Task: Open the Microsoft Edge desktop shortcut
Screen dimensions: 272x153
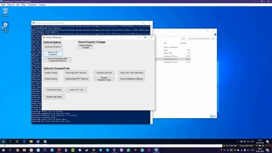Action: pyautogui.click(x=5, y=27)
